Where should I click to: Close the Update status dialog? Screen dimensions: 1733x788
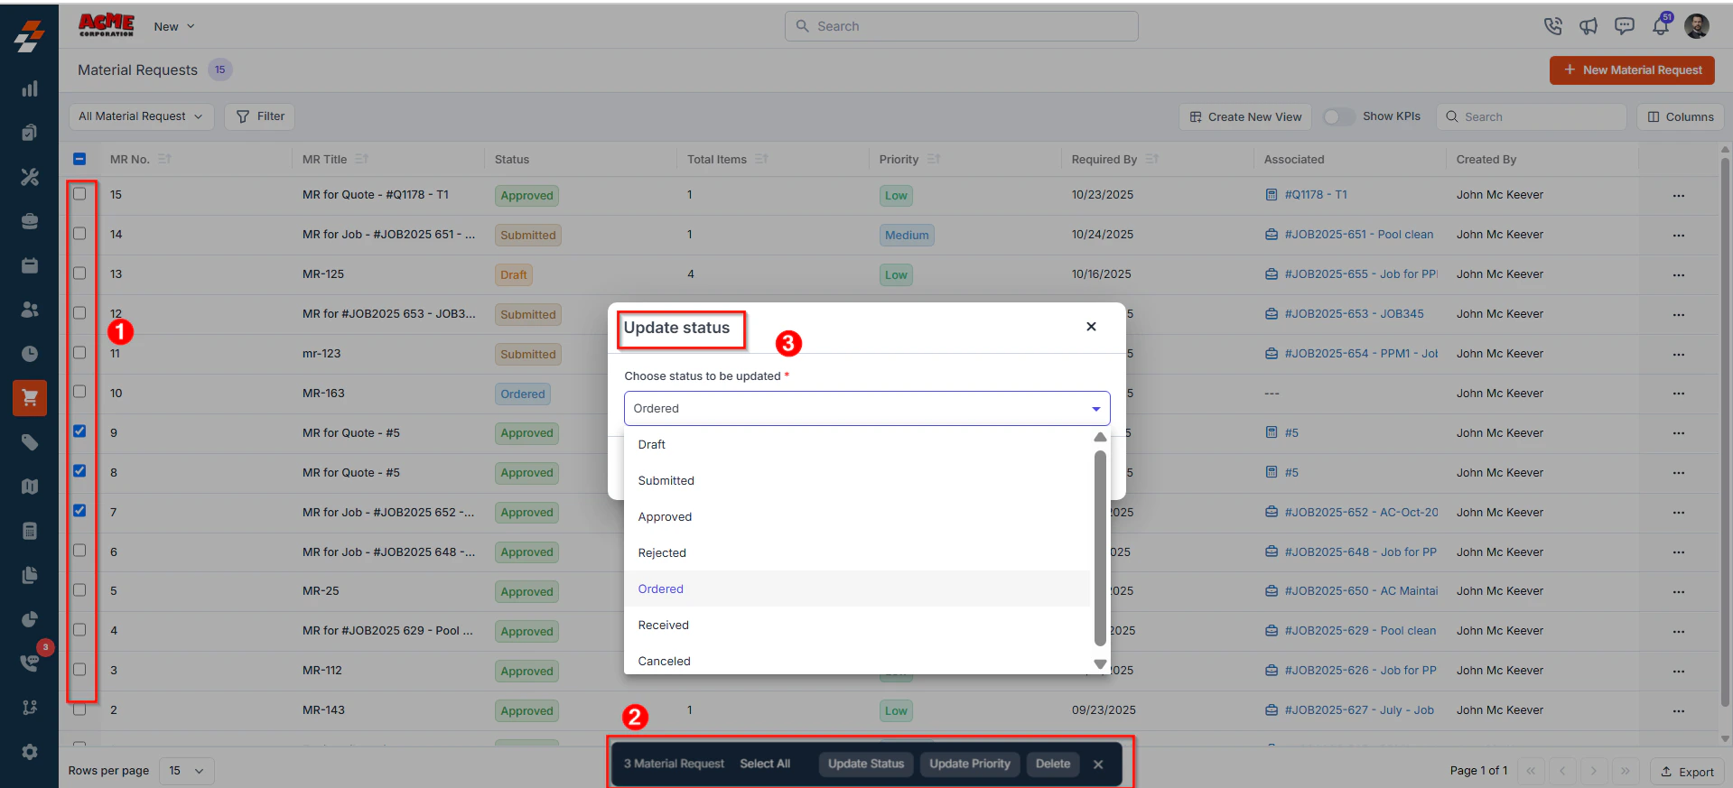1091,327
